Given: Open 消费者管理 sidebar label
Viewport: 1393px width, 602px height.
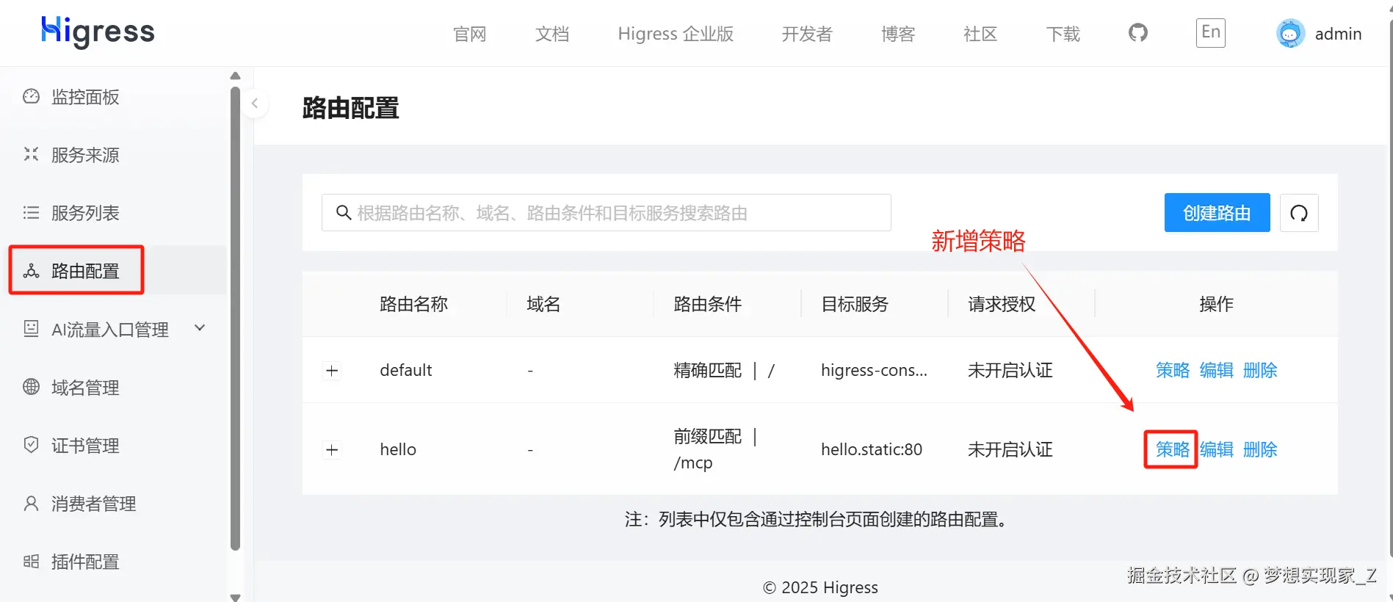Looking at the screenshot, I should (x=93, y=504).
